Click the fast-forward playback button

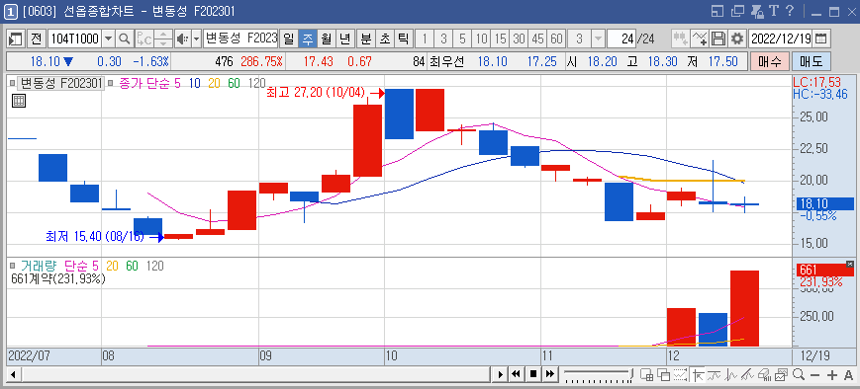pyautogui.click(x=550, y=375)
